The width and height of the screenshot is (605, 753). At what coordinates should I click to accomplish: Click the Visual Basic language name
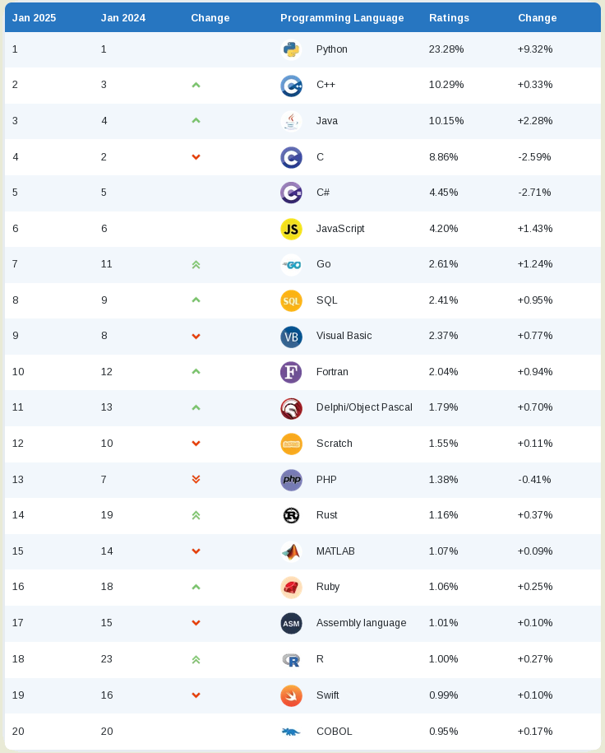point(344,336)
